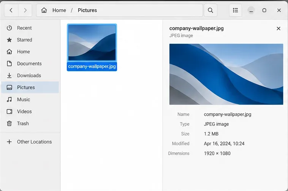Click the download arrow icon beside Downloads

[x=9, y=75]
